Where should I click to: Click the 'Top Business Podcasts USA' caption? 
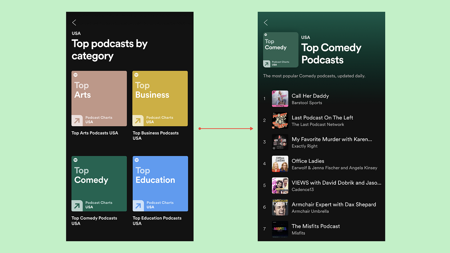click(156, 135)
